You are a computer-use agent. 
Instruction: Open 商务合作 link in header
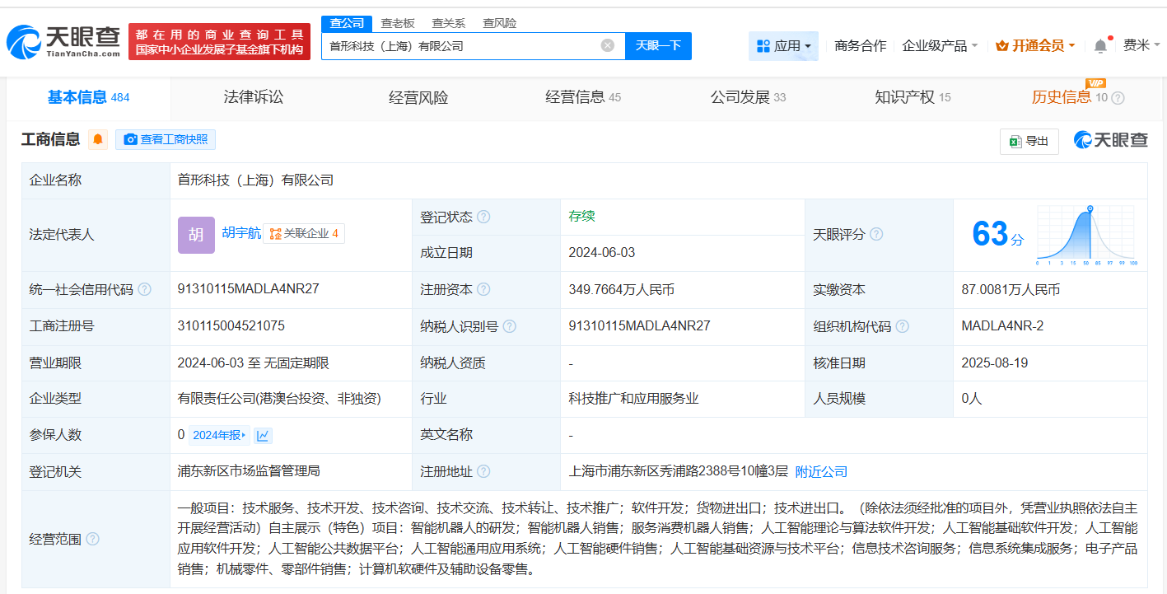860,46
